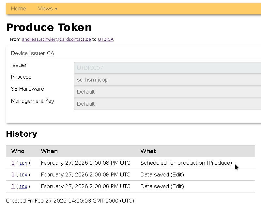Screen dimensions: 261x212
Task: Click the When column header
Action: coord(49,151)
